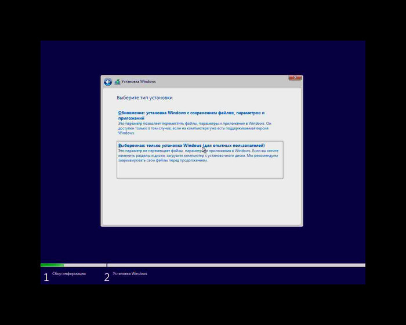Image resolution: width=406 pixels, height=325 pixels.
Task: Click the bottom "Установка Windows" step label
Action: pyautogui.click(x=130, y=274)
